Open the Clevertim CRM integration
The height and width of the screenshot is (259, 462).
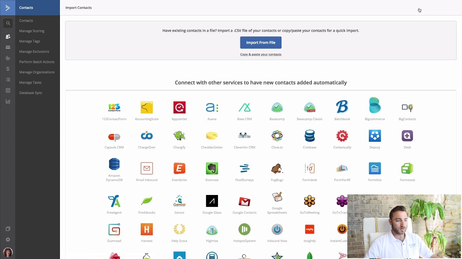(244, 136)
